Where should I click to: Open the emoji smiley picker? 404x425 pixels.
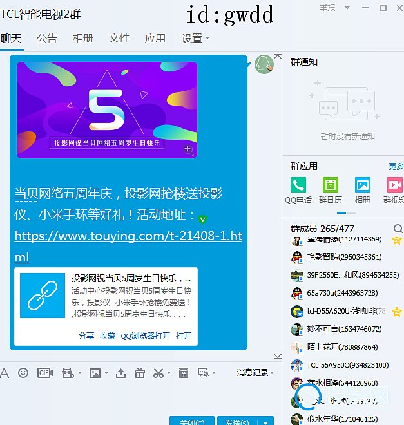coord(23,373)
